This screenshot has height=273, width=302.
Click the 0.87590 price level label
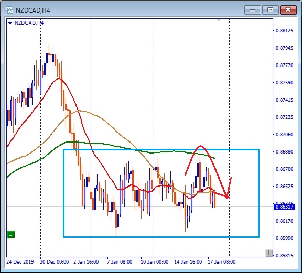point(285,83)
